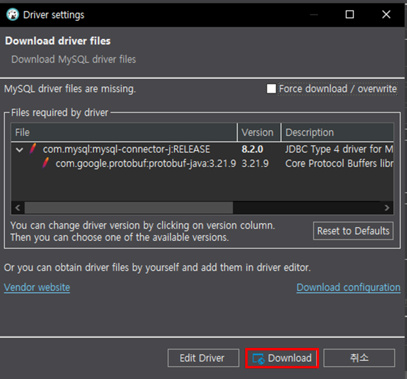Click the horizontal scrollbar left arrow
407x379 pixels.
click(18, 208)
